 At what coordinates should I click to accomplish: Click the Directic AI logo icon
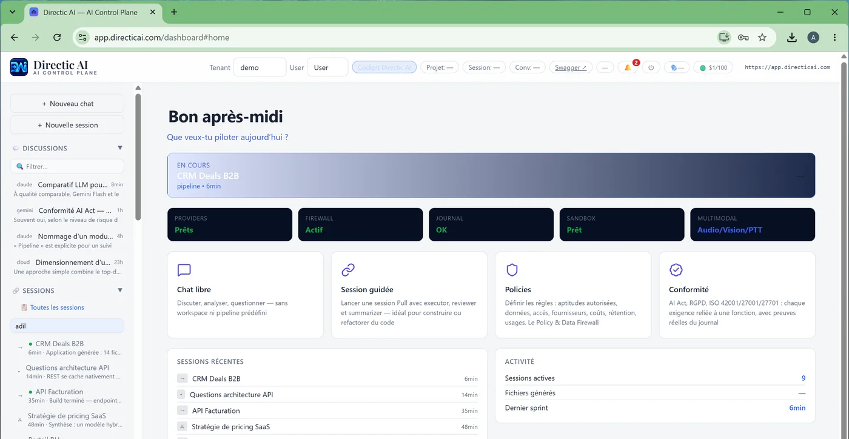(19, 67)
